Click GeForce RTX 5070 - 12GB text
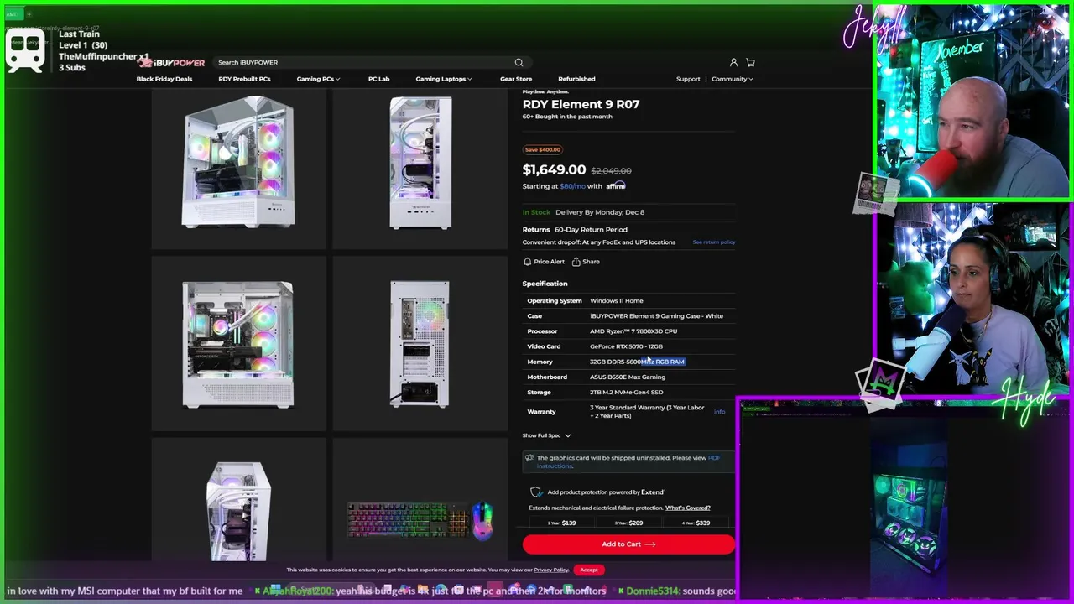Image resolution: width=1074 pixels, height=604 pixels. tap(626, 346)
